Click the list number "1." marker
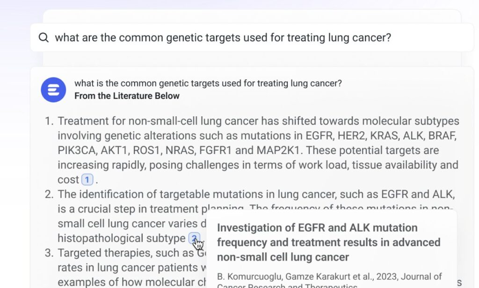The image size is (479, 288). 49,121
